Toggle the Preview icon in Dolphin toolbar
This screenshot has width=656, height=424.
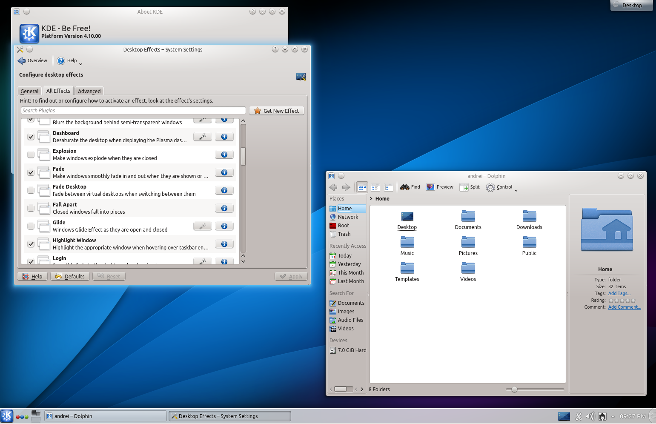tap(430, 187)
